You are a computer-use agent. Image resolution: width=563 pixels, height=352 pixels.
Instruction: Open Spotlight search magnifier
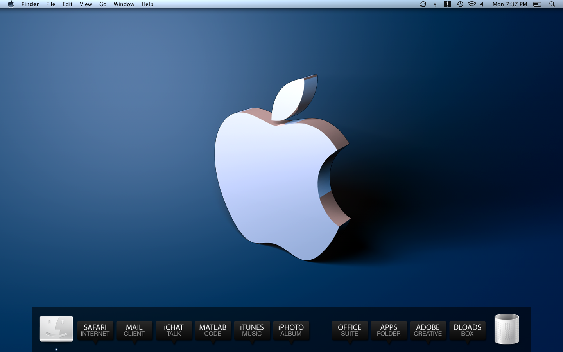click(x=552, y=4)
